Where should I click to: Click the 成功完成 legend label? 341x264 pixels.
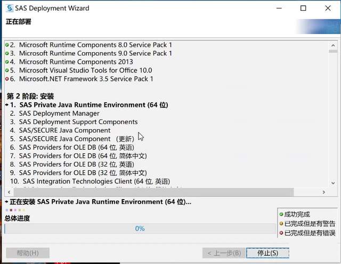click(297, 214)
